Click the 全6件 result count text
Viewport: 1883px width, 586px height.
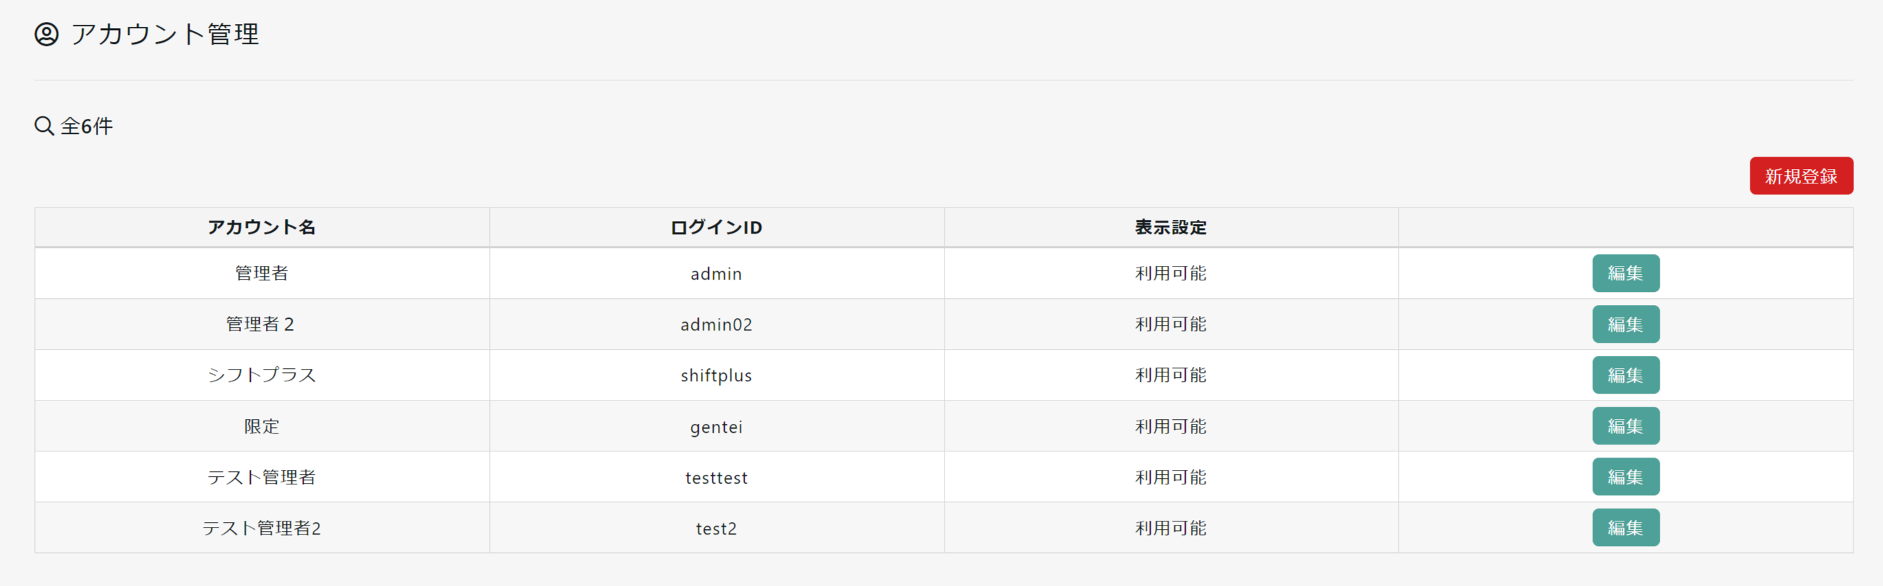click(87, 126)
